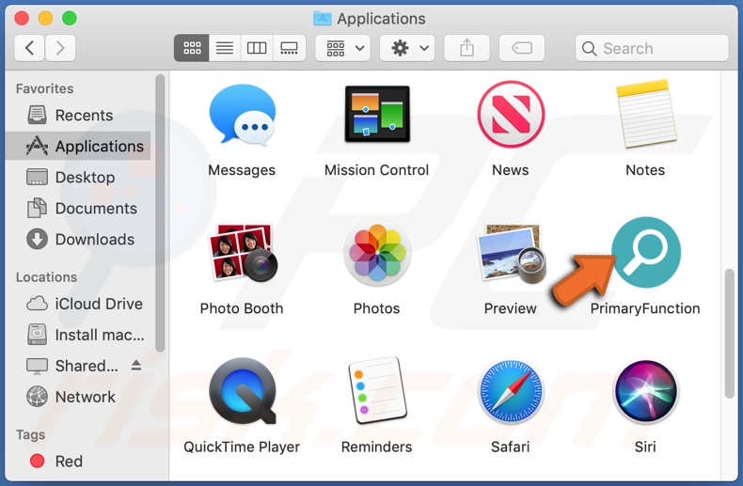Open the Messages app icon
This screenshot has height=486, width=743.
(242, 114)
